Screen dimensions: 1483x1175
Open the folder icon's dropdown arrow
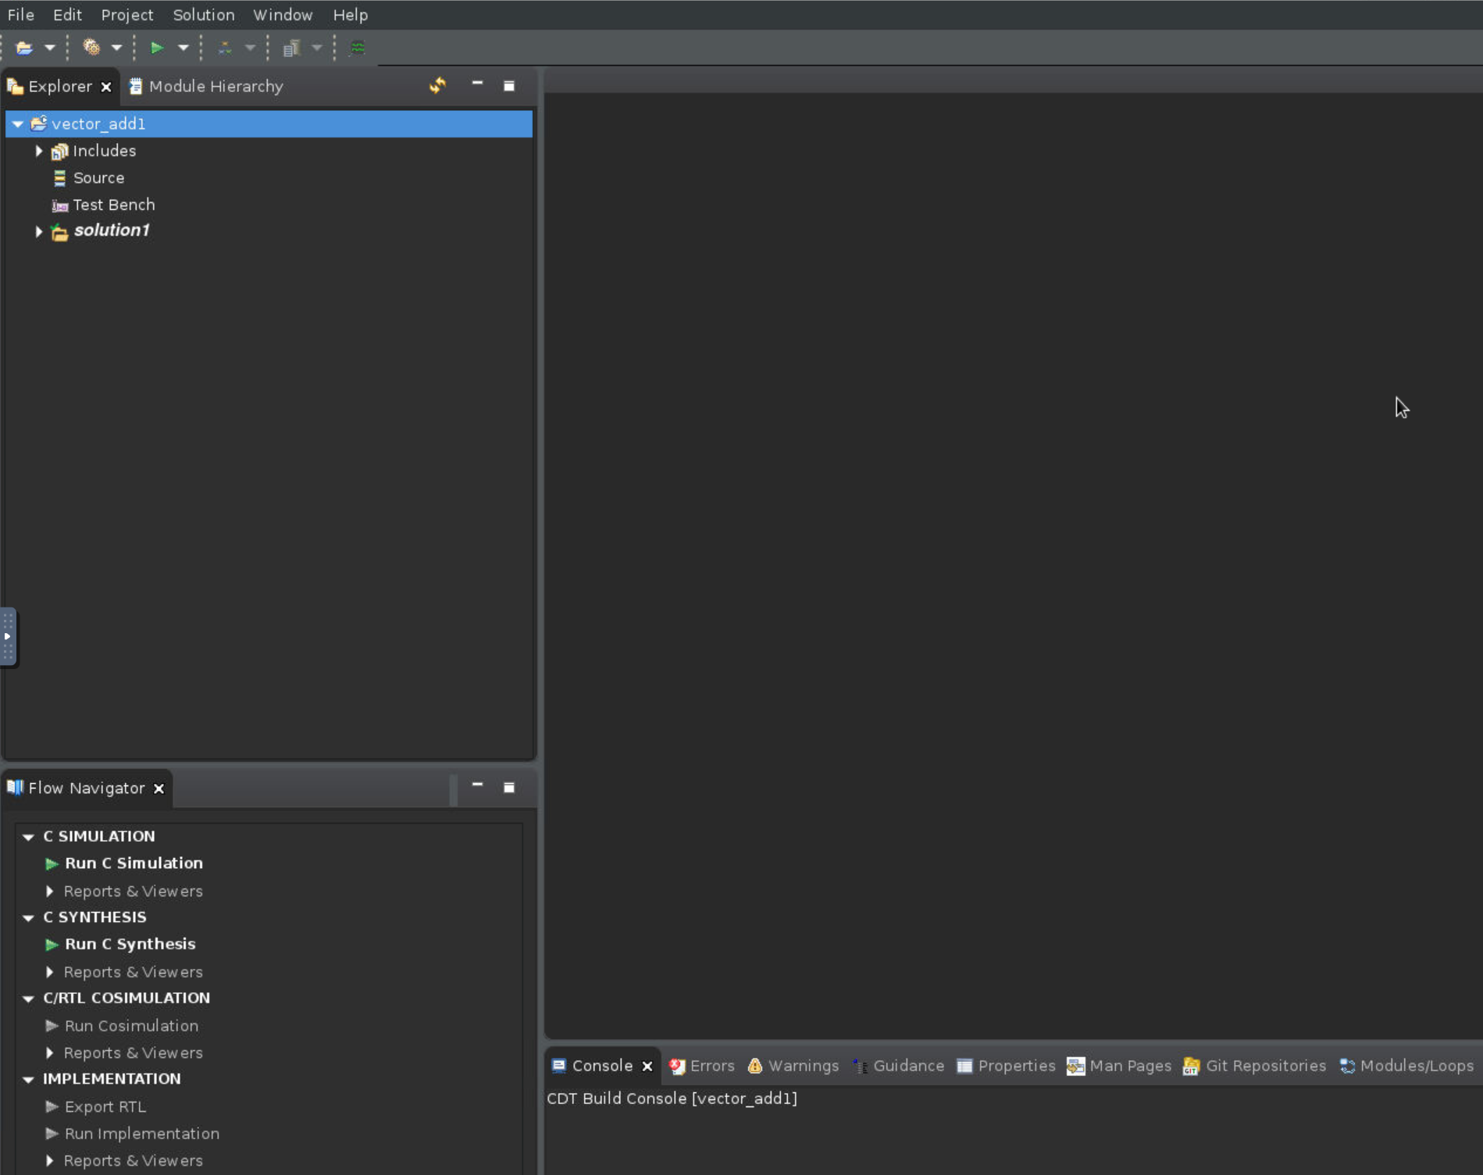[x=50, y=48]
